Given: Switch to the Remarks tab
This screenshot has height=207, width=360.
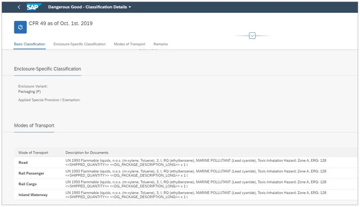Looking at the screenshot, I should 160,44.
